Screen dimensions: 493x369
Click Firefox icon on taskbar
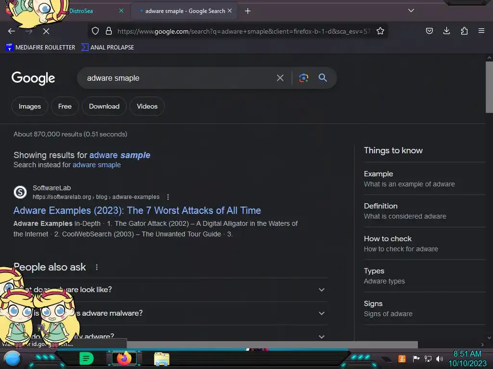coord(124,358)
